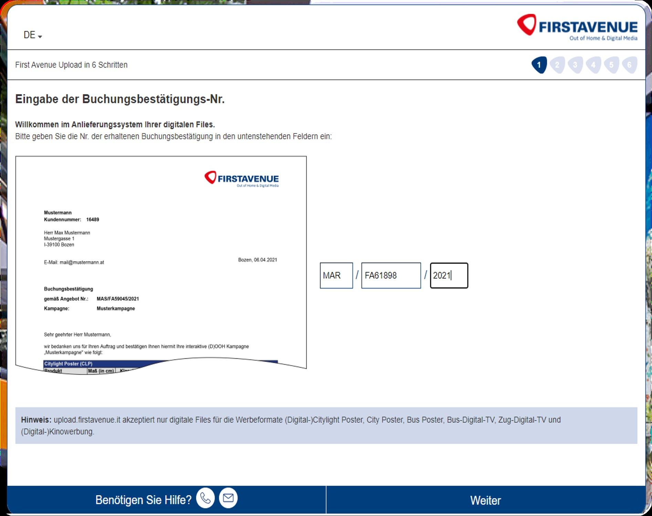
Task: Focus the MAR prefix input field
Action: tap(336, 275)
